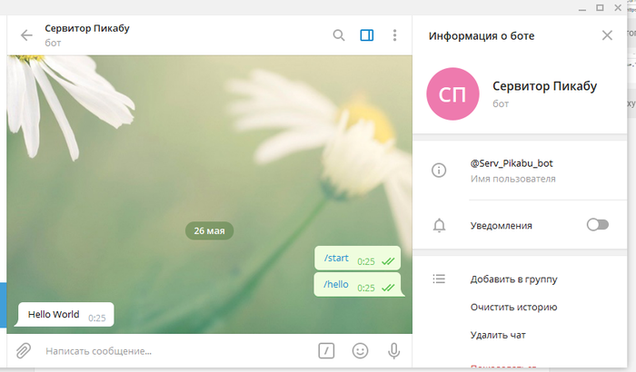Image resolution: width=636 pixels, height=372 pixels.
Task: Open the three-dot chat menu
Action: click(x=394, y=35)
